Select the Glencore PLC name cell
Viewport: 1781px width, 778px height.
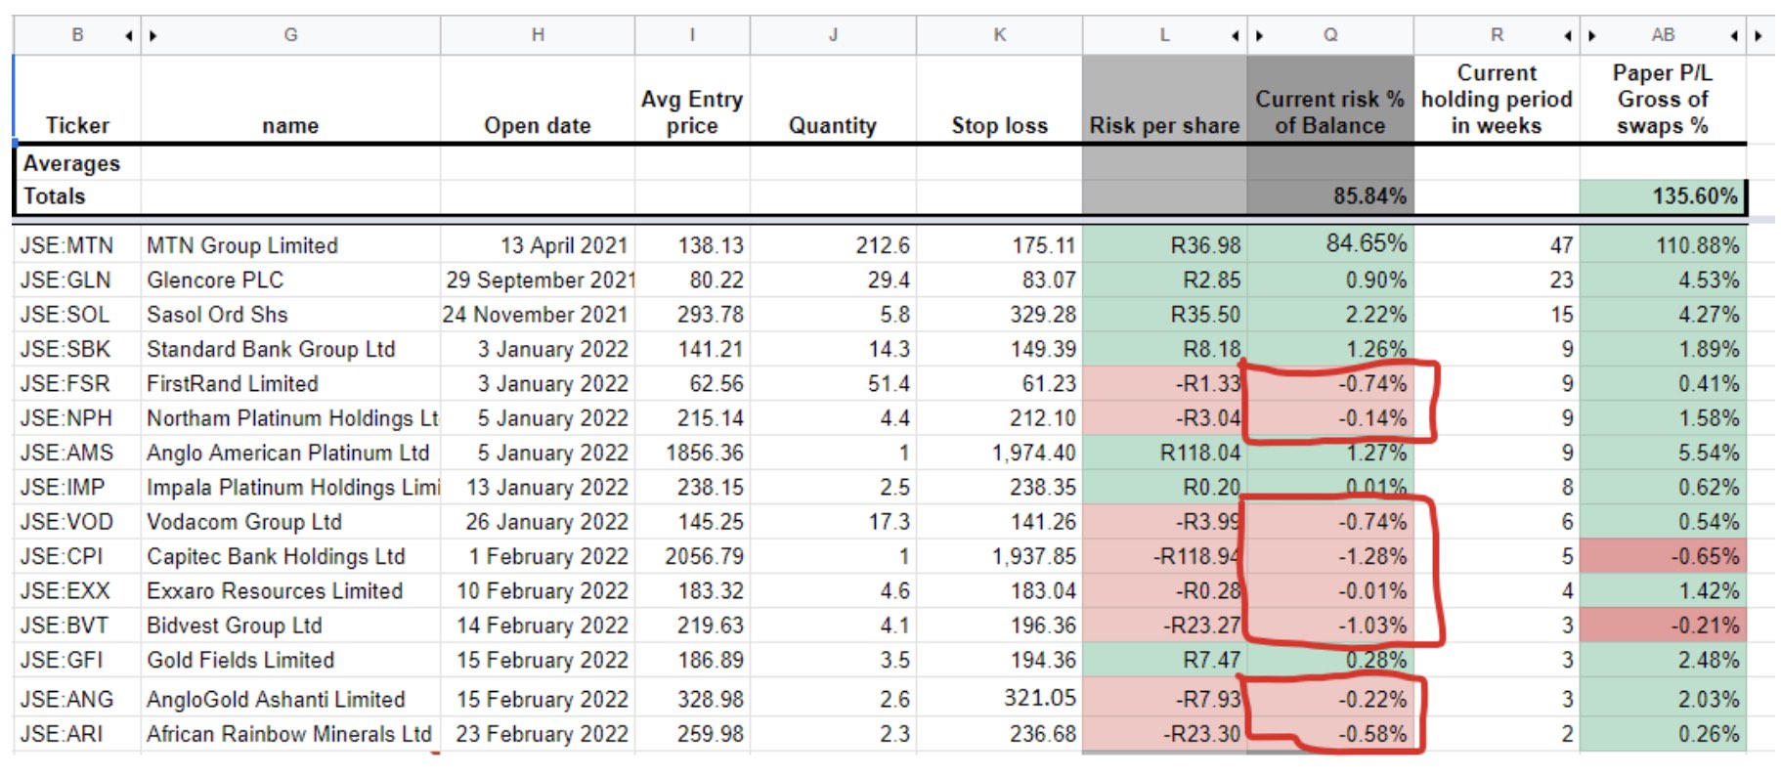(290, 281)
